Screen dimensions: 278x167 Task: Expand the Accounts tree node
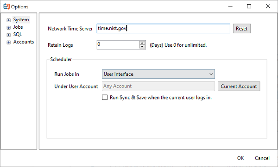pos(8,43)
